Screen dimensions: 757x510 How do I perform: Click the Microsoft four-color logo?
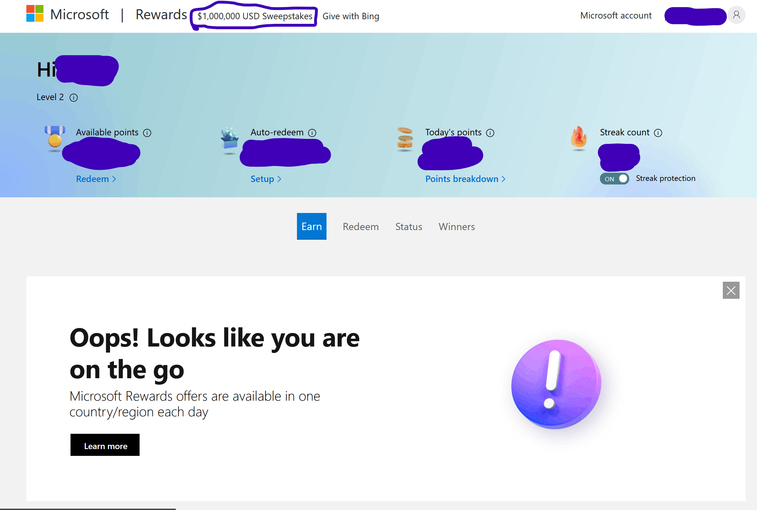[x=35, y=14]
